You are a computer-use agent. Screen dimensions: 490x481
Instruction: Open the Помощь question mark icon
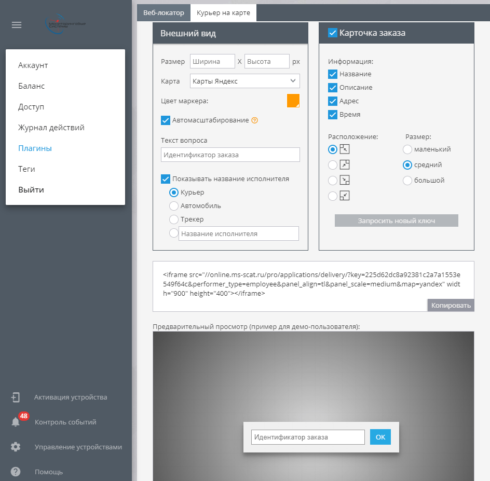(x=16, y=472)
